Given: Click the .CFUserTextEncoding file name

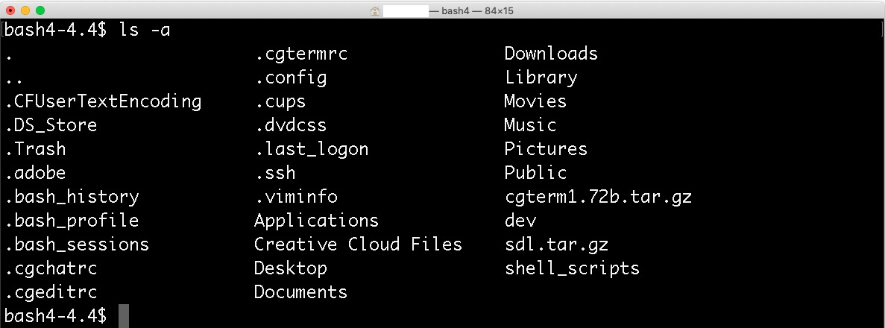Looking at the screenshot, I should tap(104, 101).
